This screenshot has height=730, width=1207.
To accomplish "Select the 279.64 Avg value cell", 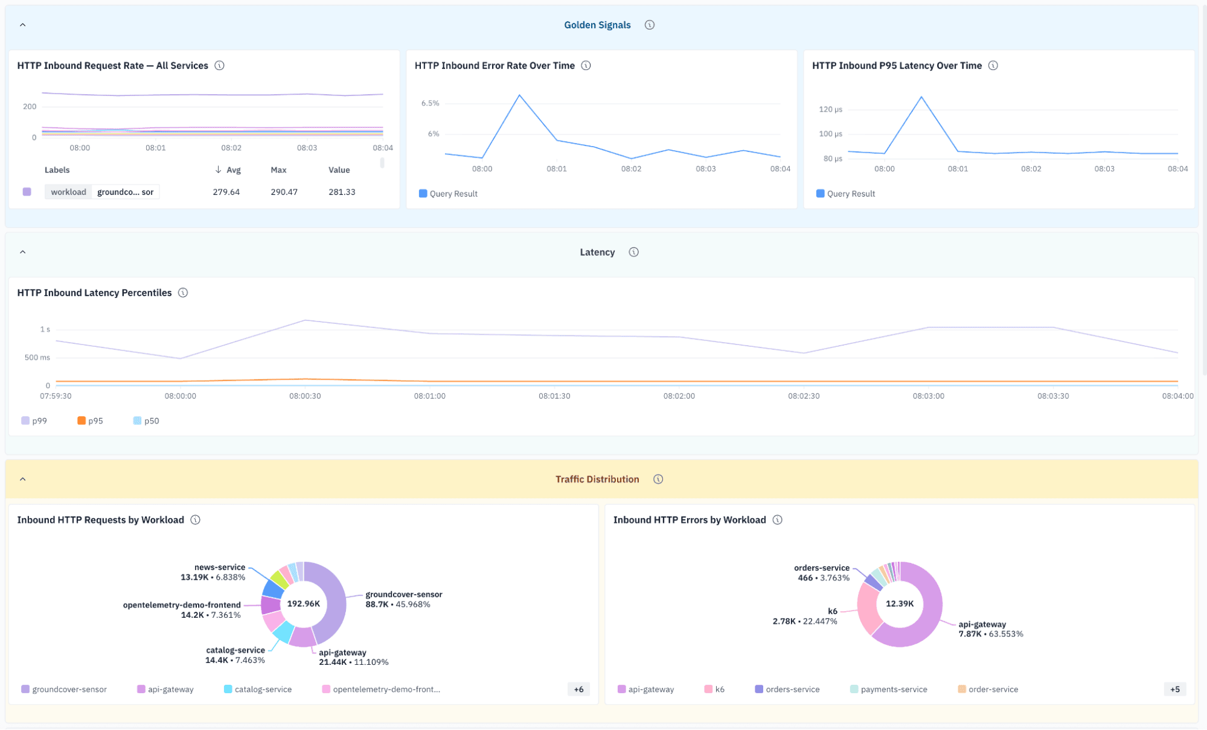I will (226, 192).
